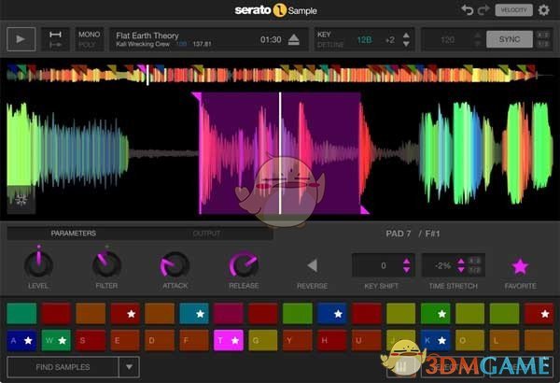560x383 pixels.
Task: Click the top-row teal pad
Action: coord(21,314)
